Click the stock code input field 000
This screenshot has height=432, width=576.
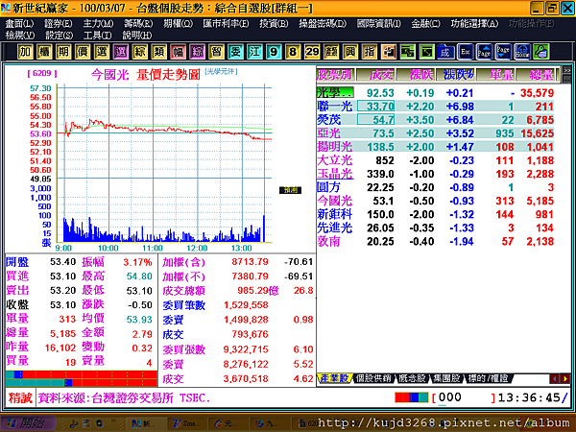(x=464, y=397)
